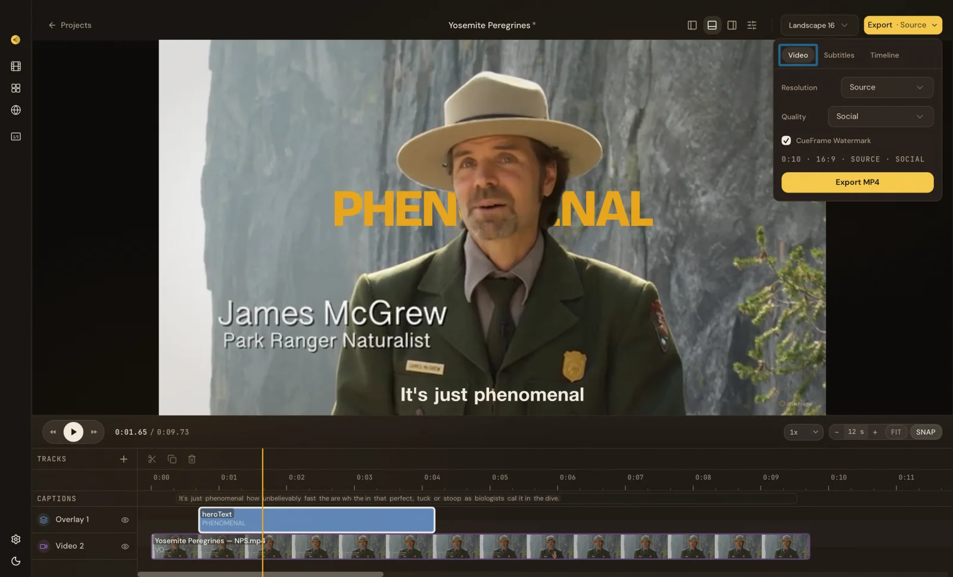This screenshot has height=577, width=953.
Task: Click the trash delete icon
Action: 192,459
